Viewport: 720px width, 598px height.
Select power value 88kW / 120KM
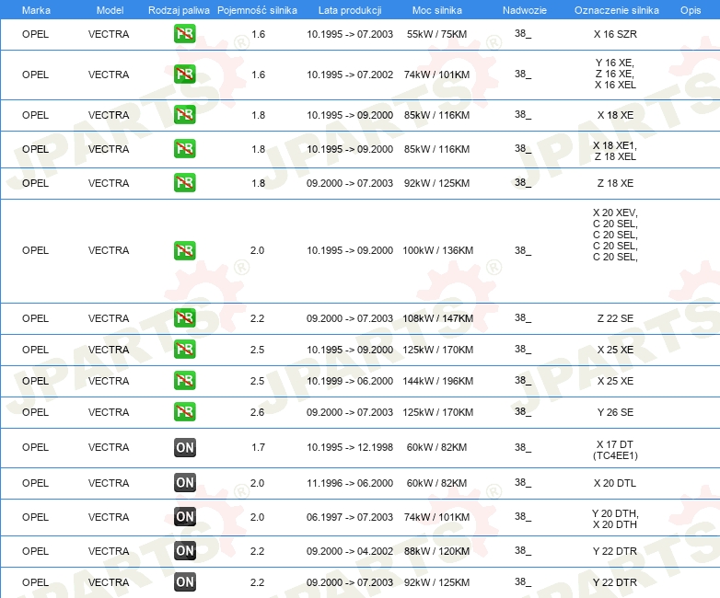click(436, 551)
